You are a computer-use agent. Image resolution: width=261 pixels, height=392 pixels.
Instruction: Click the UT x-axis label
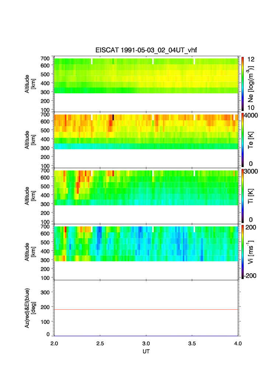(146, 351)
